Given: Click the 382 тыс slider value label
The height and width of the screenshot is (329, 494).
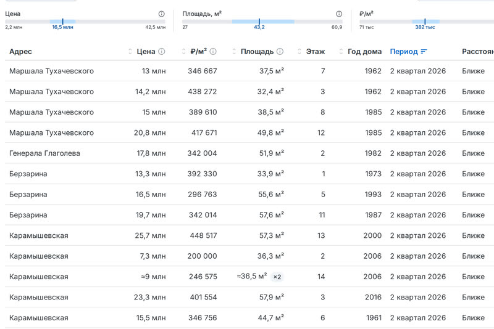Looking at the screenshot, I should (x=425, y=27).
